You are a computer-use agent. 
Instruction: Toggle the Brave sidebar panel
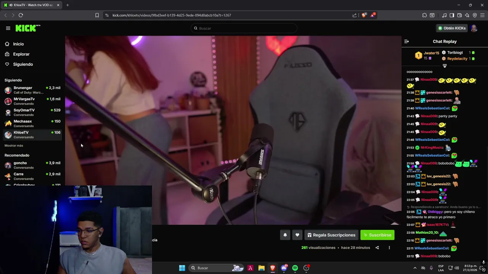(x=452, y=15)
